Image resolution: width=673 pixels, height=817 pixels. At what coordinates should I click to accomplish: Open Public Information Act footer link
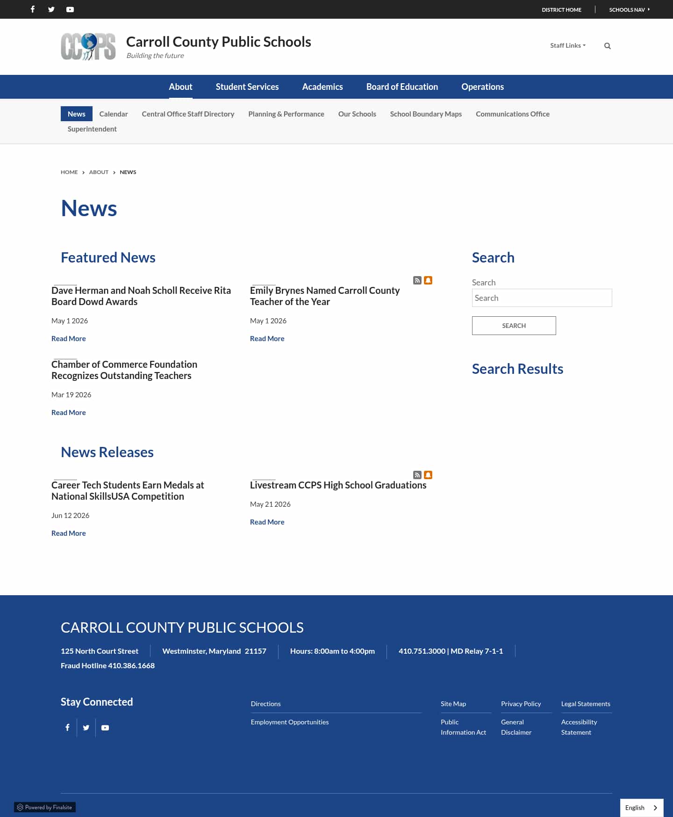464,727
